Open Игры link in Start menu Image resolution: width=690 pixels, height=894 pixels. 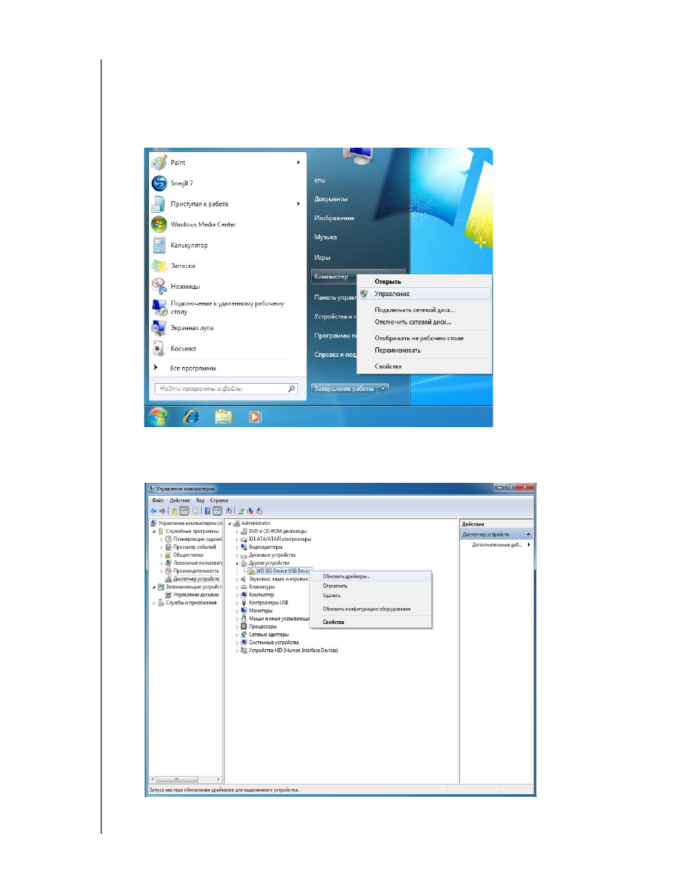coord(322,258)
